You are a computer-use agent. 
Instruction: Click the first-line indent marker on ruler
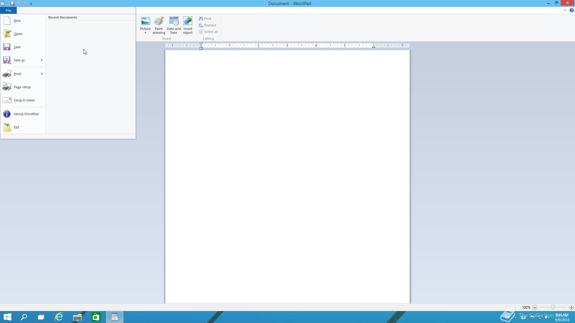(201, 44)
